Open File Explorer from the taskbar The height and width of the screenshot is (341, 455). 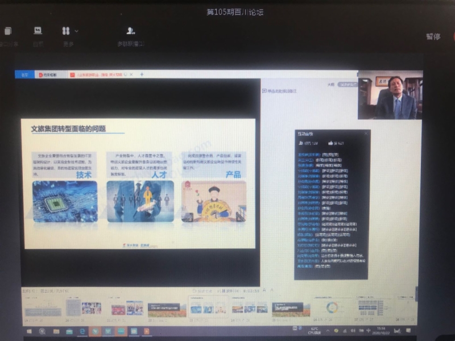pos(56,331)
